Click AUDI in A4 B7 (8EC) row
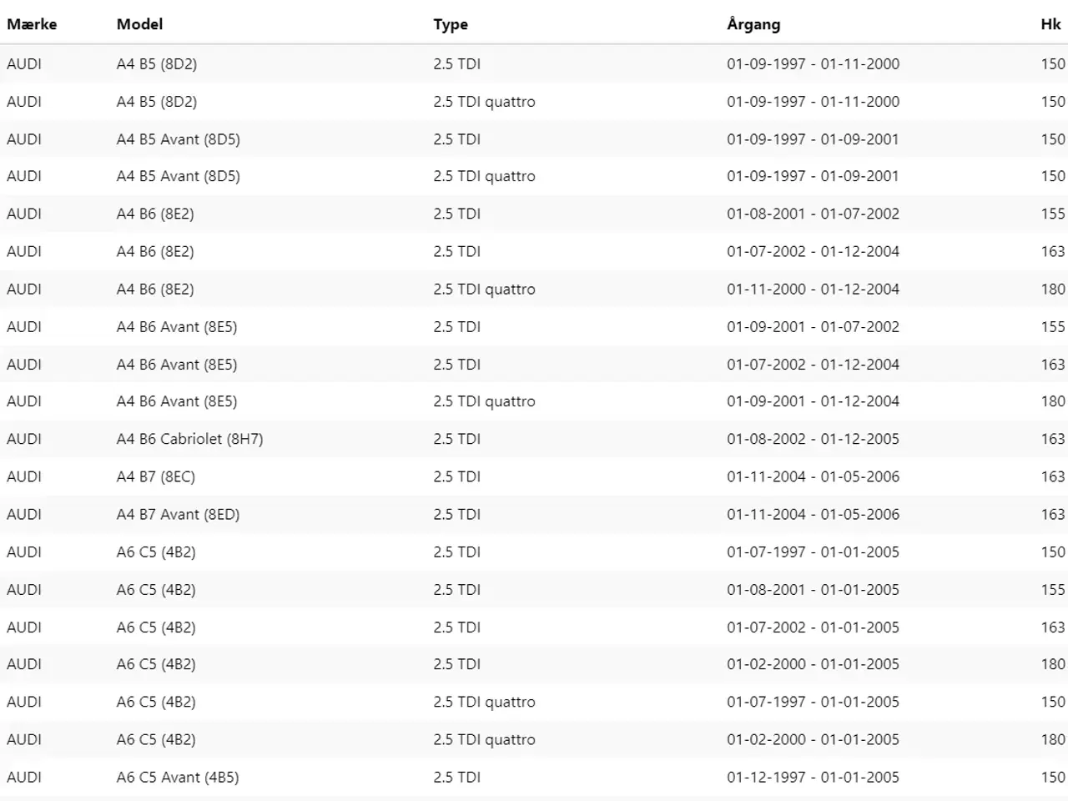The width and height of the screenshot is (1068, 801). coord(24,476)
